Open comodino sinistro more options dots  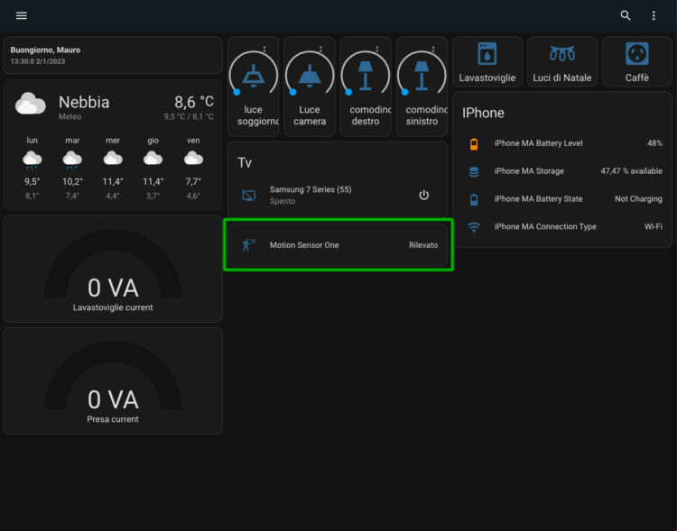click(432, 49)
